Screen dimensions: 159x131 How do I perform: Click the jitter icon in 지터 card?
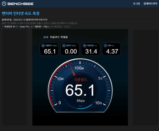[x=105, y=46]
